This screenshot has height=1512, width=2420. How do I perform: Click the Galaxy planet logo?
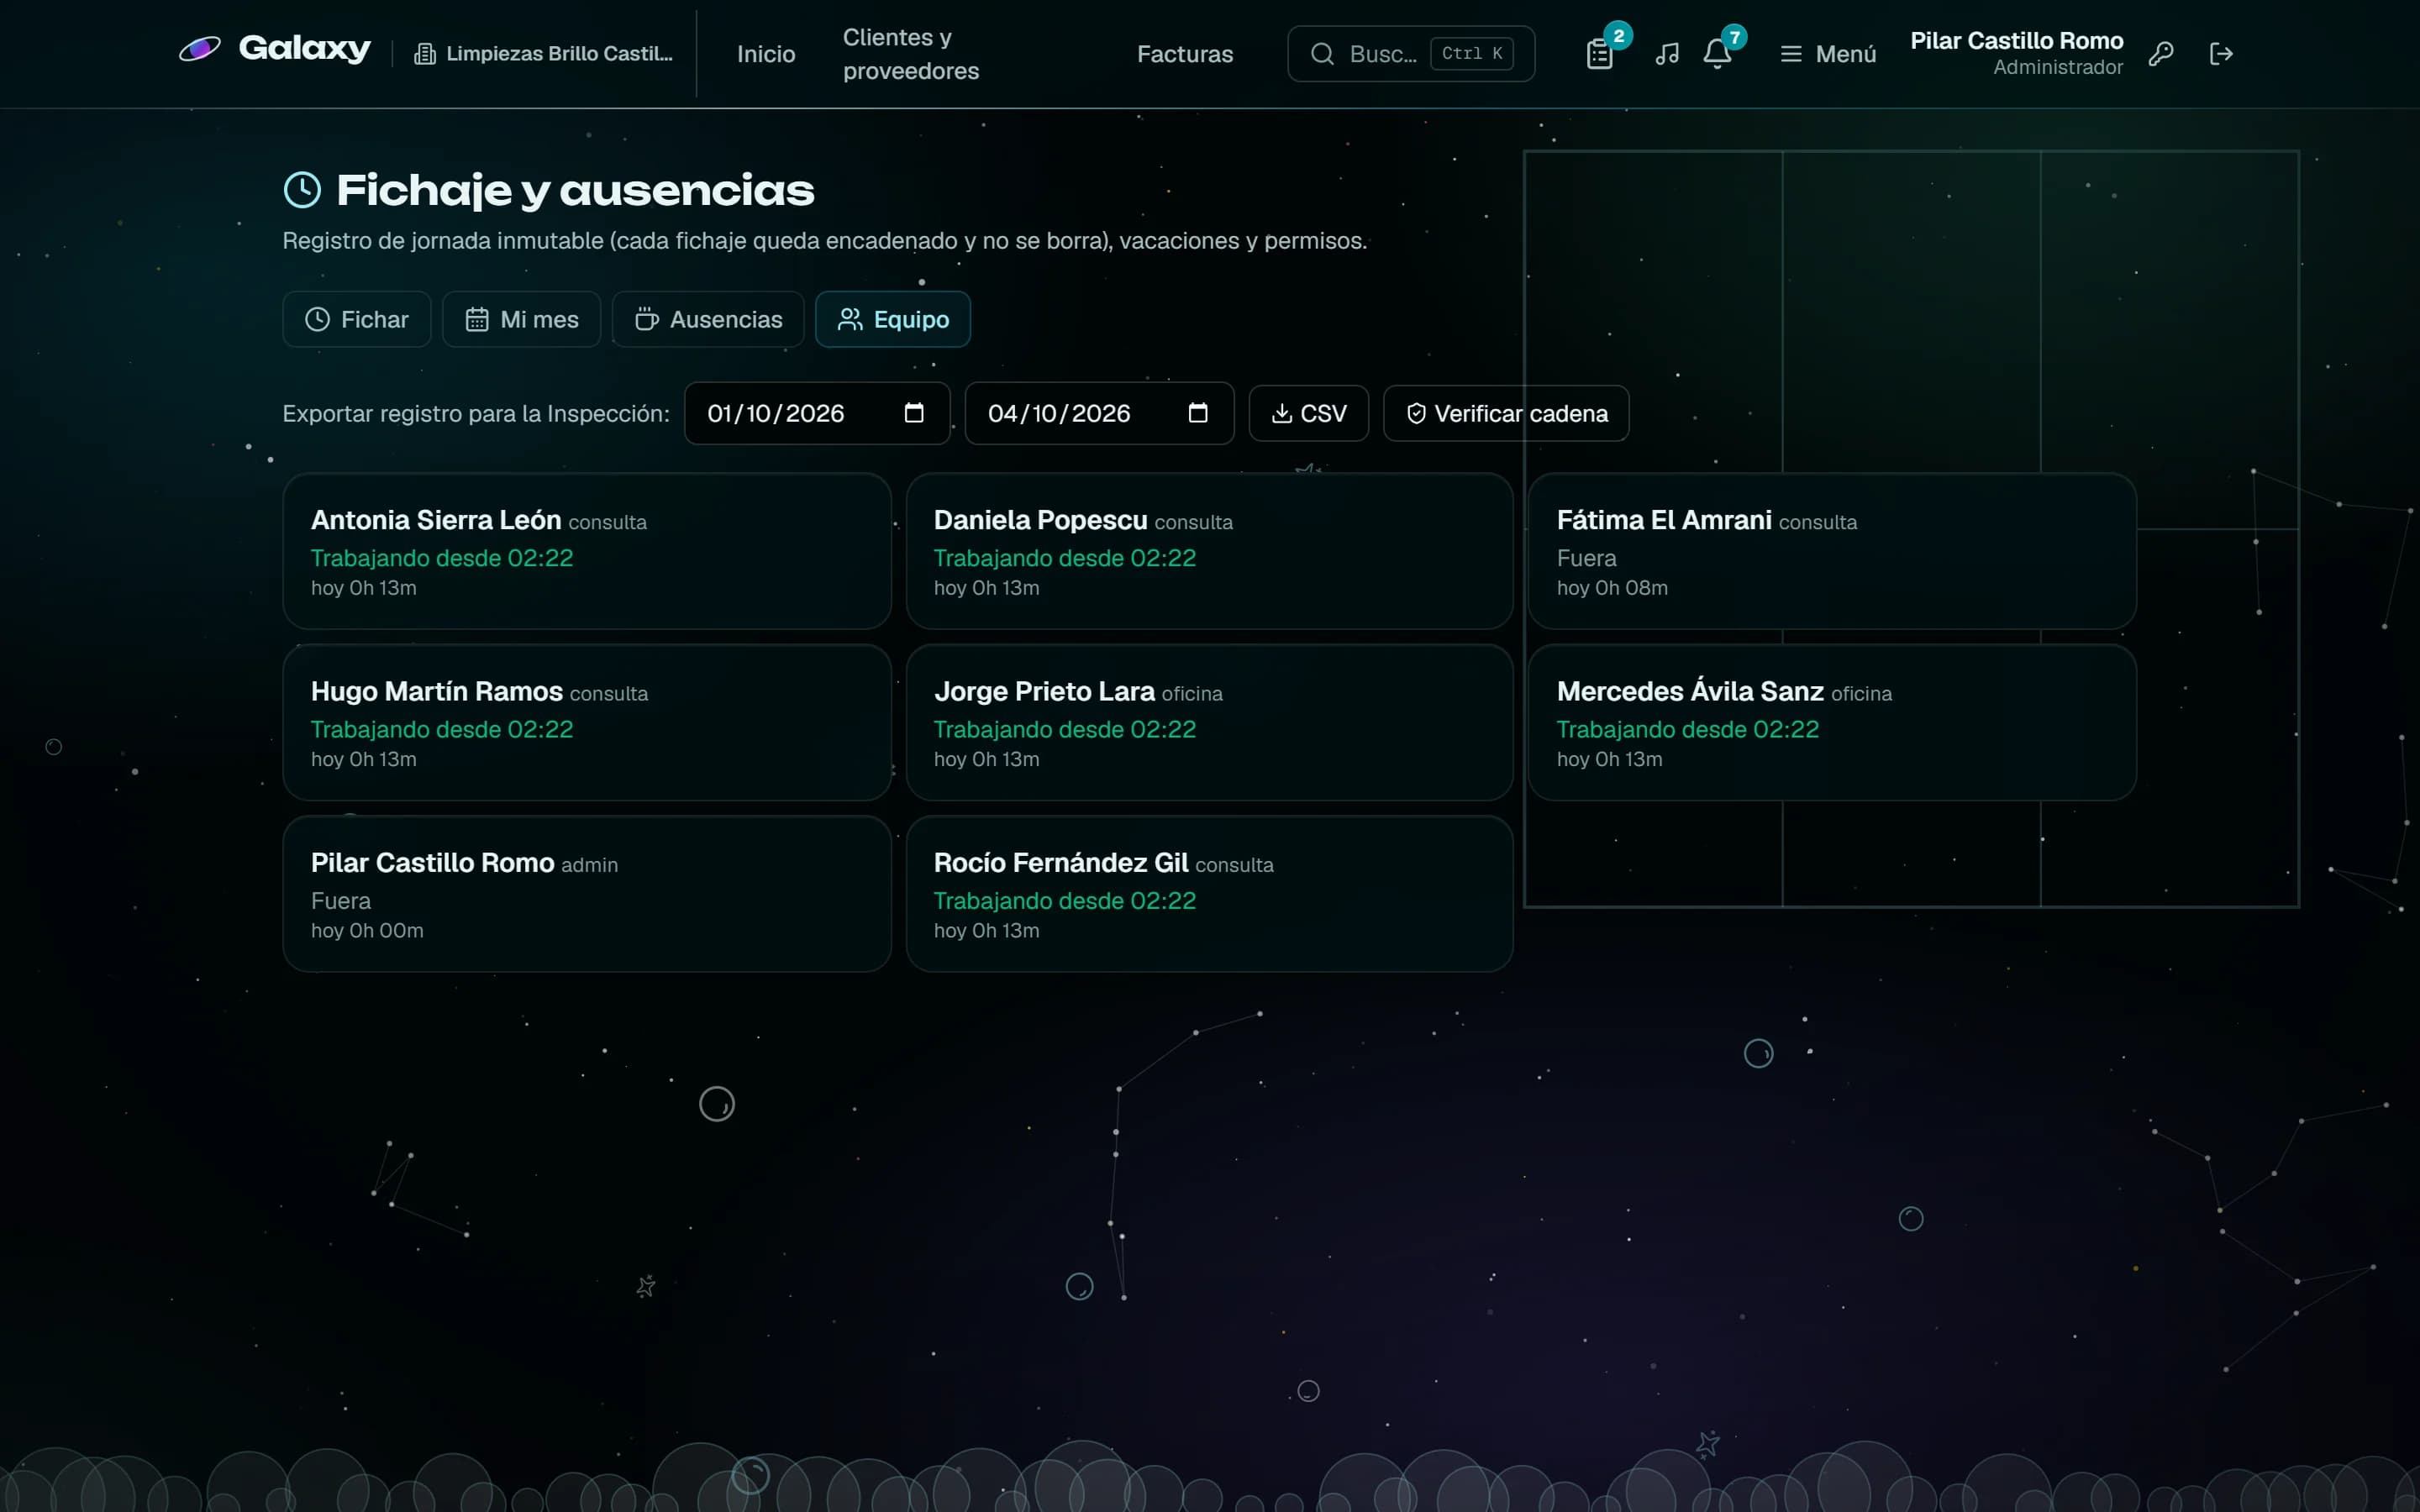click(x=200, y=49)
